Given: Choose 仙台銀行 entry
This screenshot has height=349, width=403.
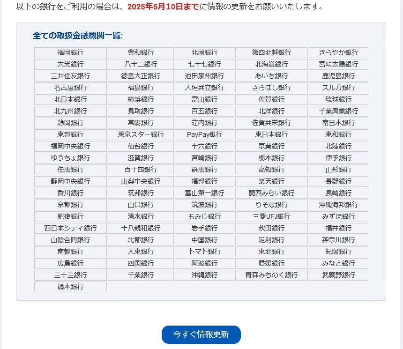Looking at the screenshot, I should coord(141,146).
